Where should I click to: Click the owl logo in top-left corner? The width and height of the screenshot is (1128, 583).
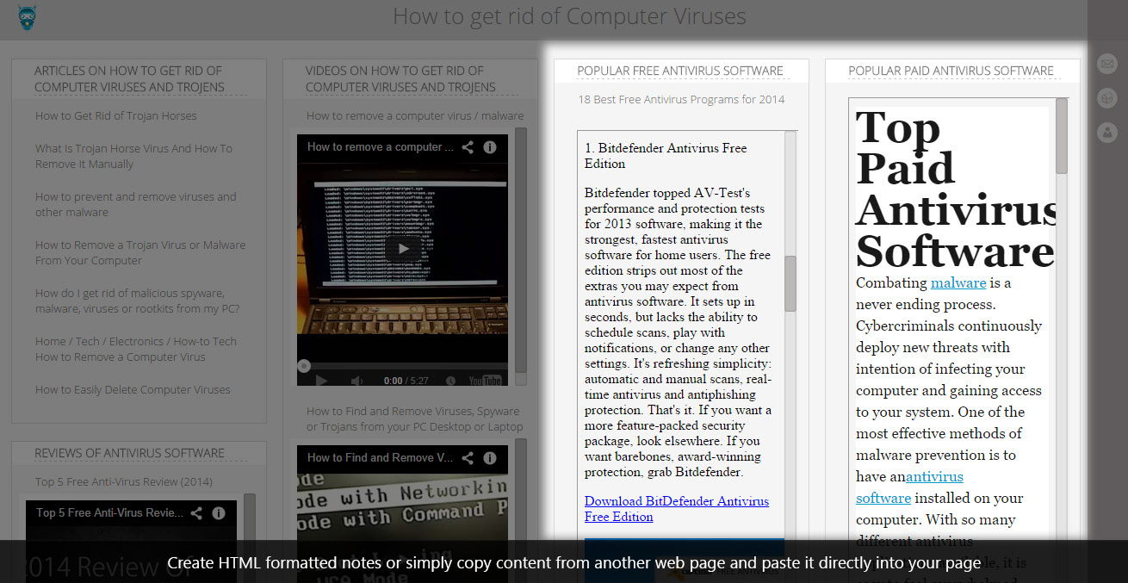27,17
